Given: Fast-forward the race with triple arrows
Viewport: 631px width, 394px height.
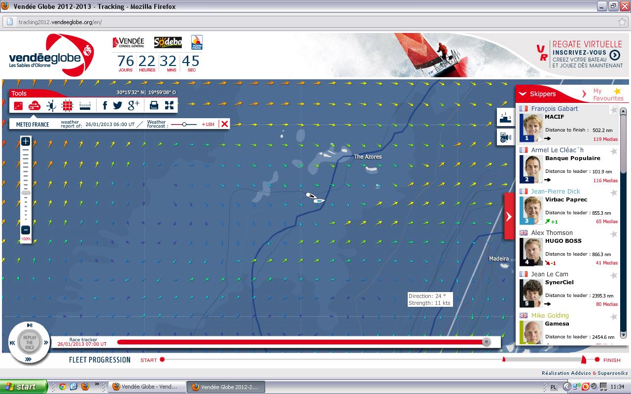Looking at the screenshot, I should click(x=29, y=360).
